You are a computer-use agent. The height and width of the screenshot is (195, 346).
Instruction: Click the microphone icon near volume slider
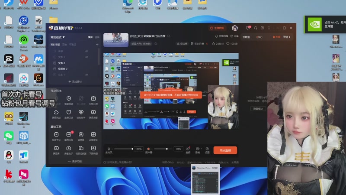[109, 149]
